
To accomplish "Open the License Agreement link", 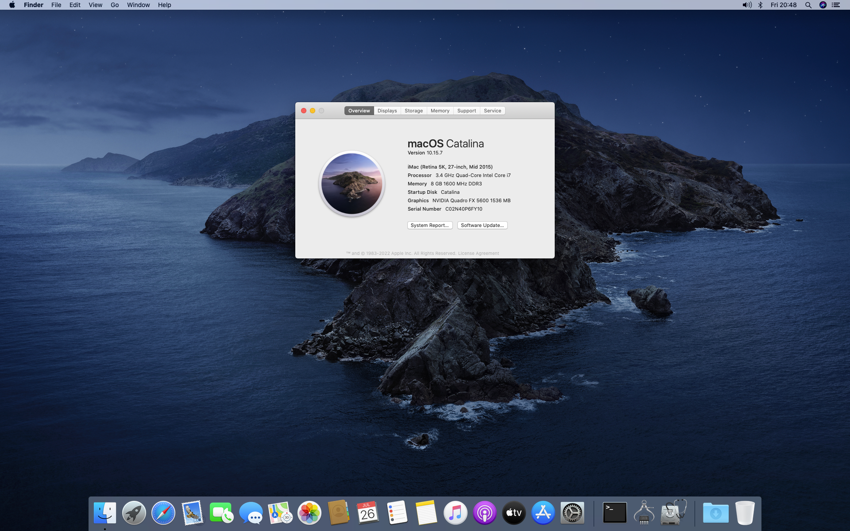I will 478,254.
